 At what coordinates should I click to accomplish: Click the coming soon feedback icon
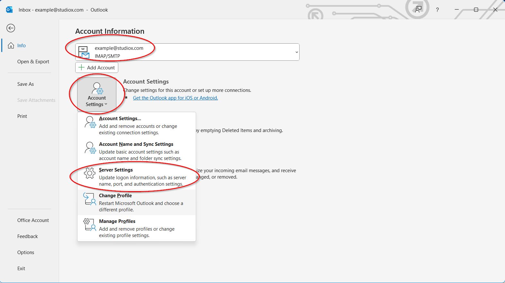418,10
